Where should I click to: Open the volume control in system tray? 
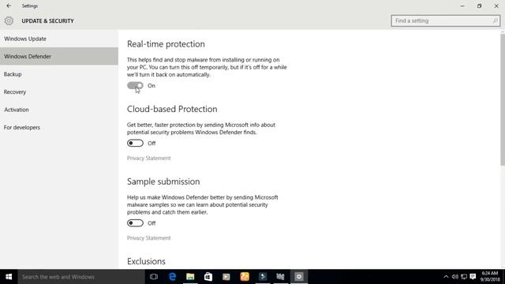(x=454, y=277)
